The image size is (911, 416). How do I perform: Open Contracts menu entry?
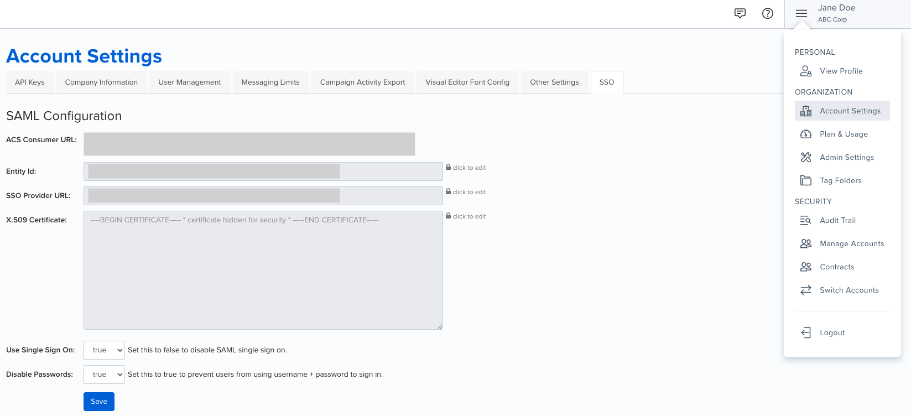(842, 267)
